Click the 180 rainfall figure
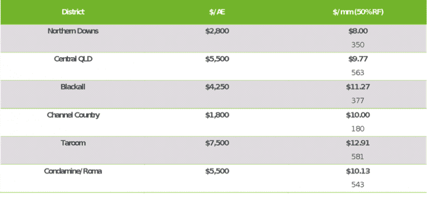The height and width of the screenshot is (203, 427). point(358,129)
